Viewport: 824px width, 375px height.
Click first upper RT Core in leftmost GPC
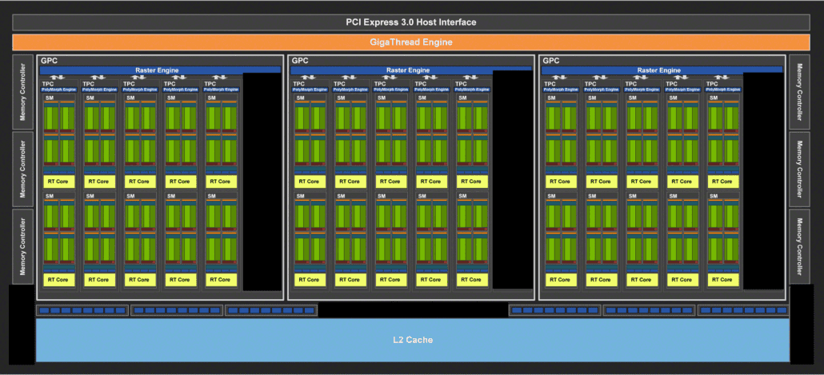58,182
